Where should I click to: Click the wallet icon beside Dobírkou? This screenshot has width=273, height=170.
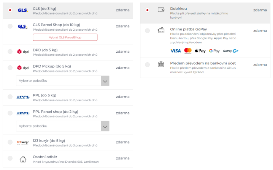point(161,10)
